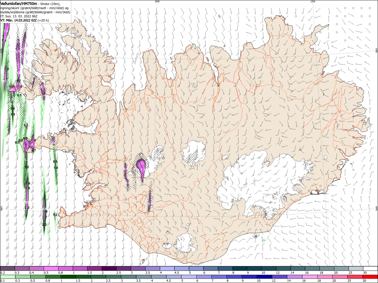Pick the bottom-row 16–18 light pink swatch

coord(309,277)
